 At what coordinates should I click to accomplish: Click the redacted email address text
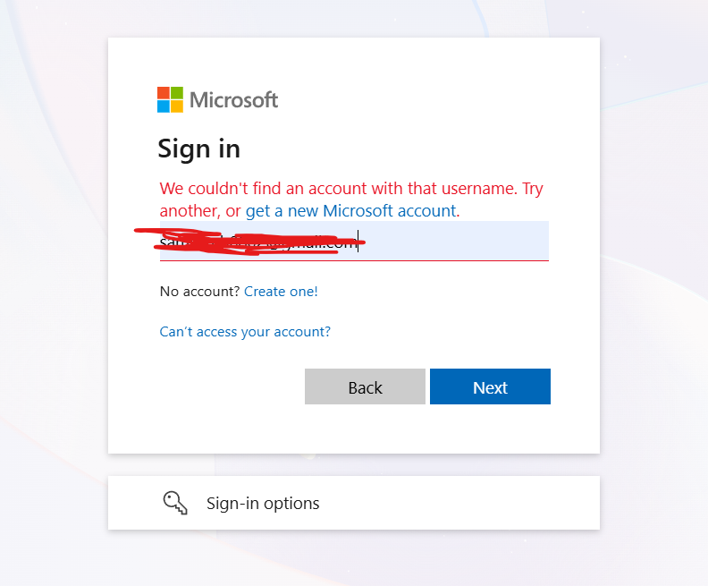point(258,242)
